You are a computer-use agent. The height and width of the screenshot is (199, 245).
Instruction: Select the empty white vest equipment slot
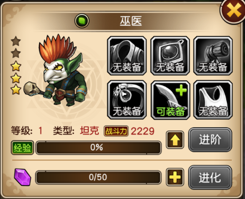pos(213,100)
